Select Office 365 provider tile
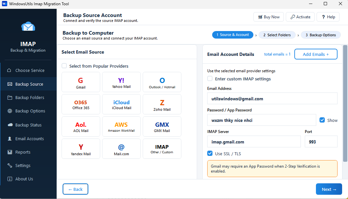Viewport: 348px width, 199px height. [81, 104]
